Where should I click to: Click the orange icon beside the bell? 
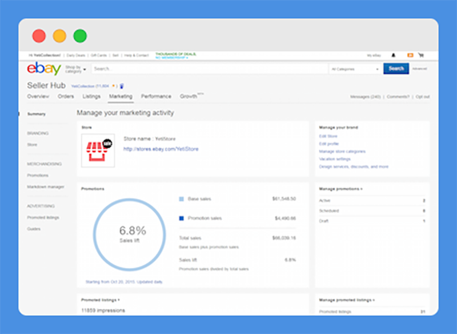point(410,55)
